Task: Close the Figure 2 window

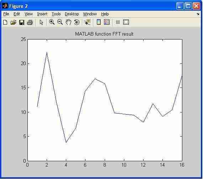Action: pyautogui.click(x=196, y=6)
